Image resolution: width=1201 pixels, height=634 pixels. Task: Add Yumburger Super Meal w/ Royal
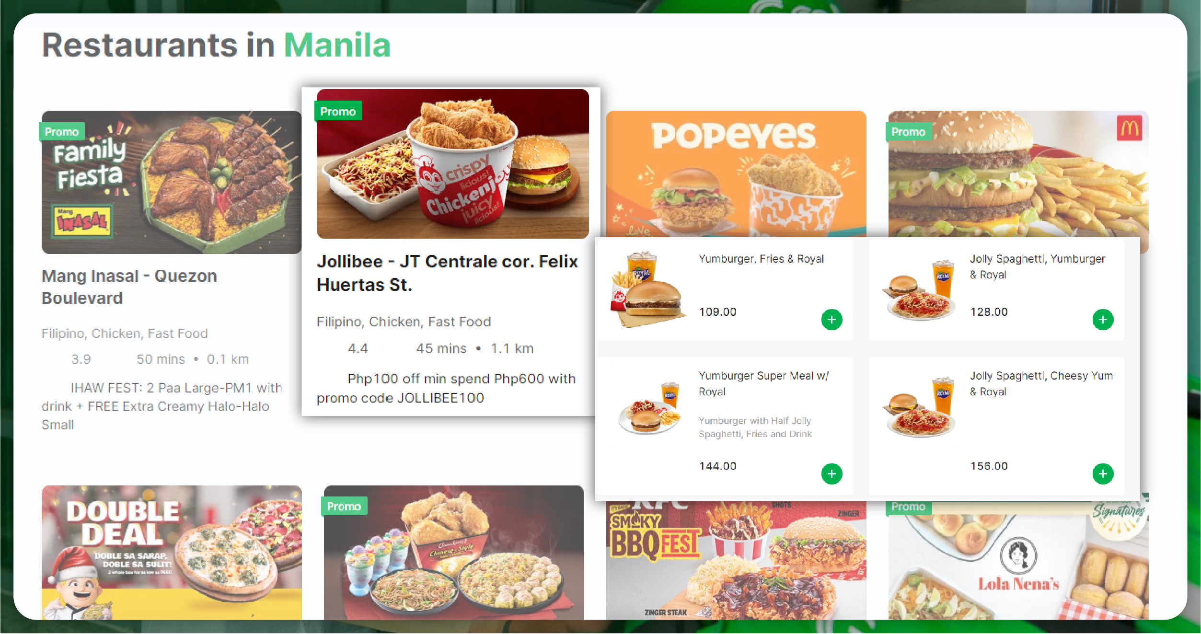(831, 474)
